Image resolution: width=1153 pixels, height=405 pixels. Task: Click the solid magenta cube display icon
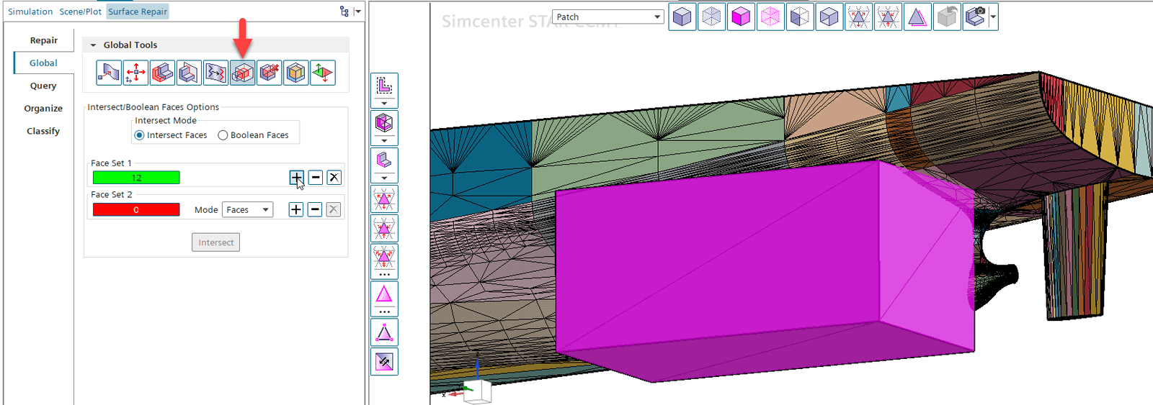click(x=741, y=17)
